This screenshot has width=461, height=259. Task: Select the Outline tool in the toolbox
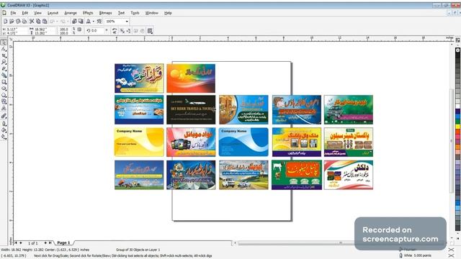coord(4,130)
